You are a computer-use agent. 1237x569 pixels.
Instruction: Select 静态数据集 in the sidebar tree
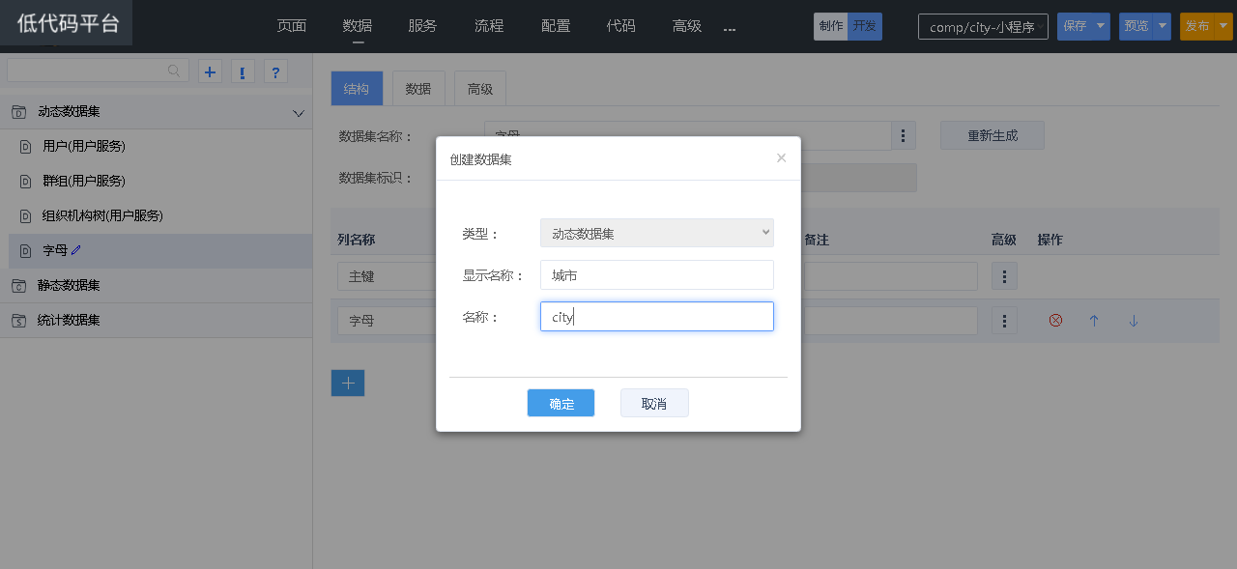pos(69,286)
